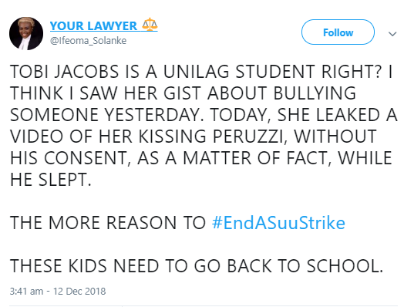Open the #EndASuuStrike hashtag

(278, 223)
